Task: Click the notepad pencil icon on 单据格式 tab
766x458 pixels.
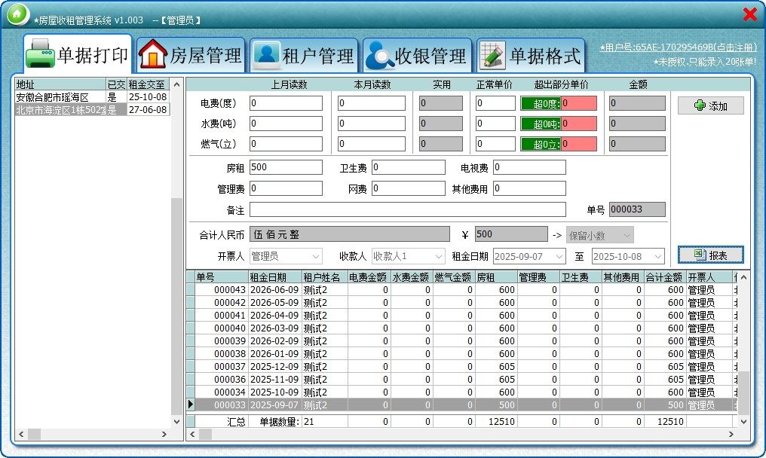Action: click(x=492, y=55)
